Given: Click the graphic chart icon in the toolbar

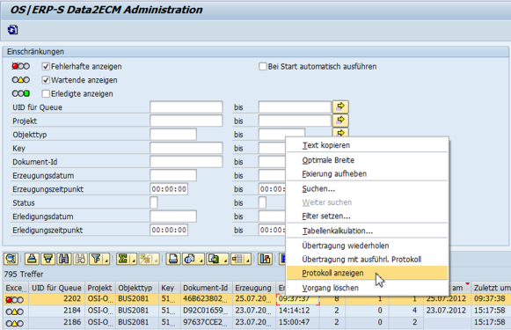Looking at the screenshot, I should tap(265, 259).
